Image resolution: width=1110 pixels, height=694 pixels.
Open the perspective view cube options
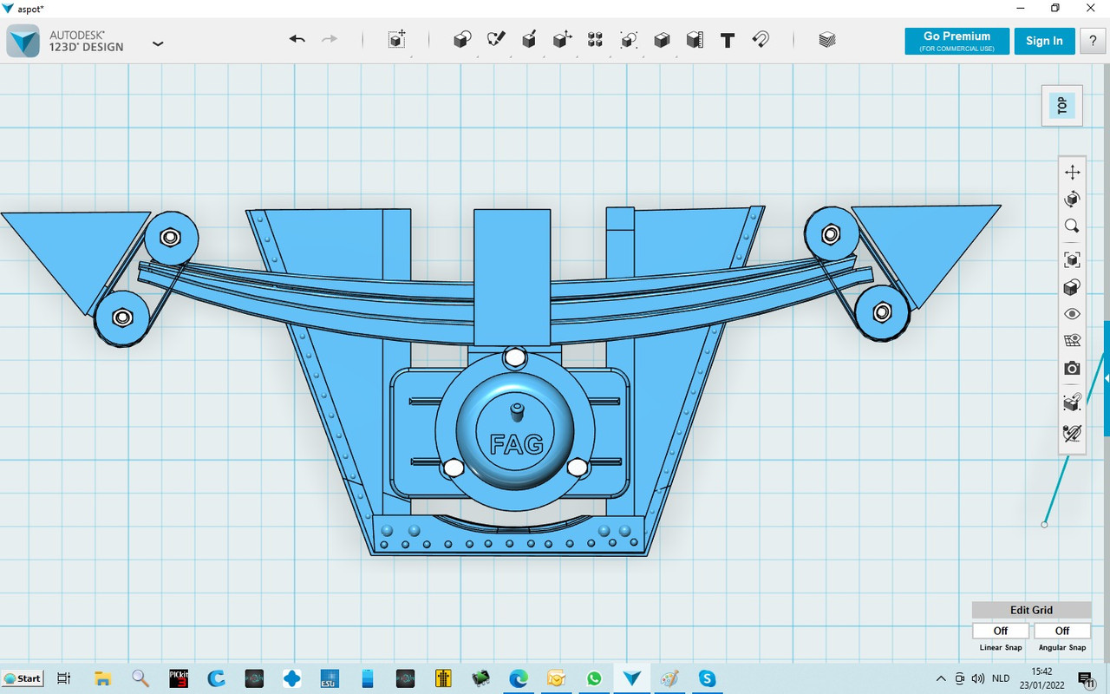tap(1072, 287)
